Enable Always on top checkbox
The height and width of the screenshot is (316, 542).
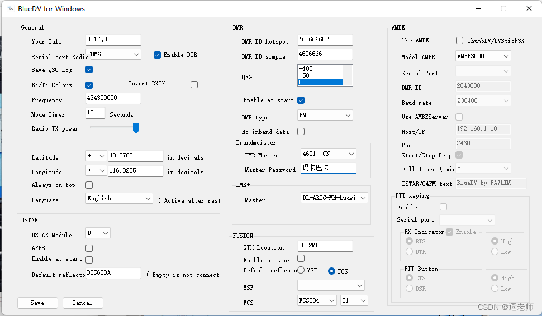(89, 185)
